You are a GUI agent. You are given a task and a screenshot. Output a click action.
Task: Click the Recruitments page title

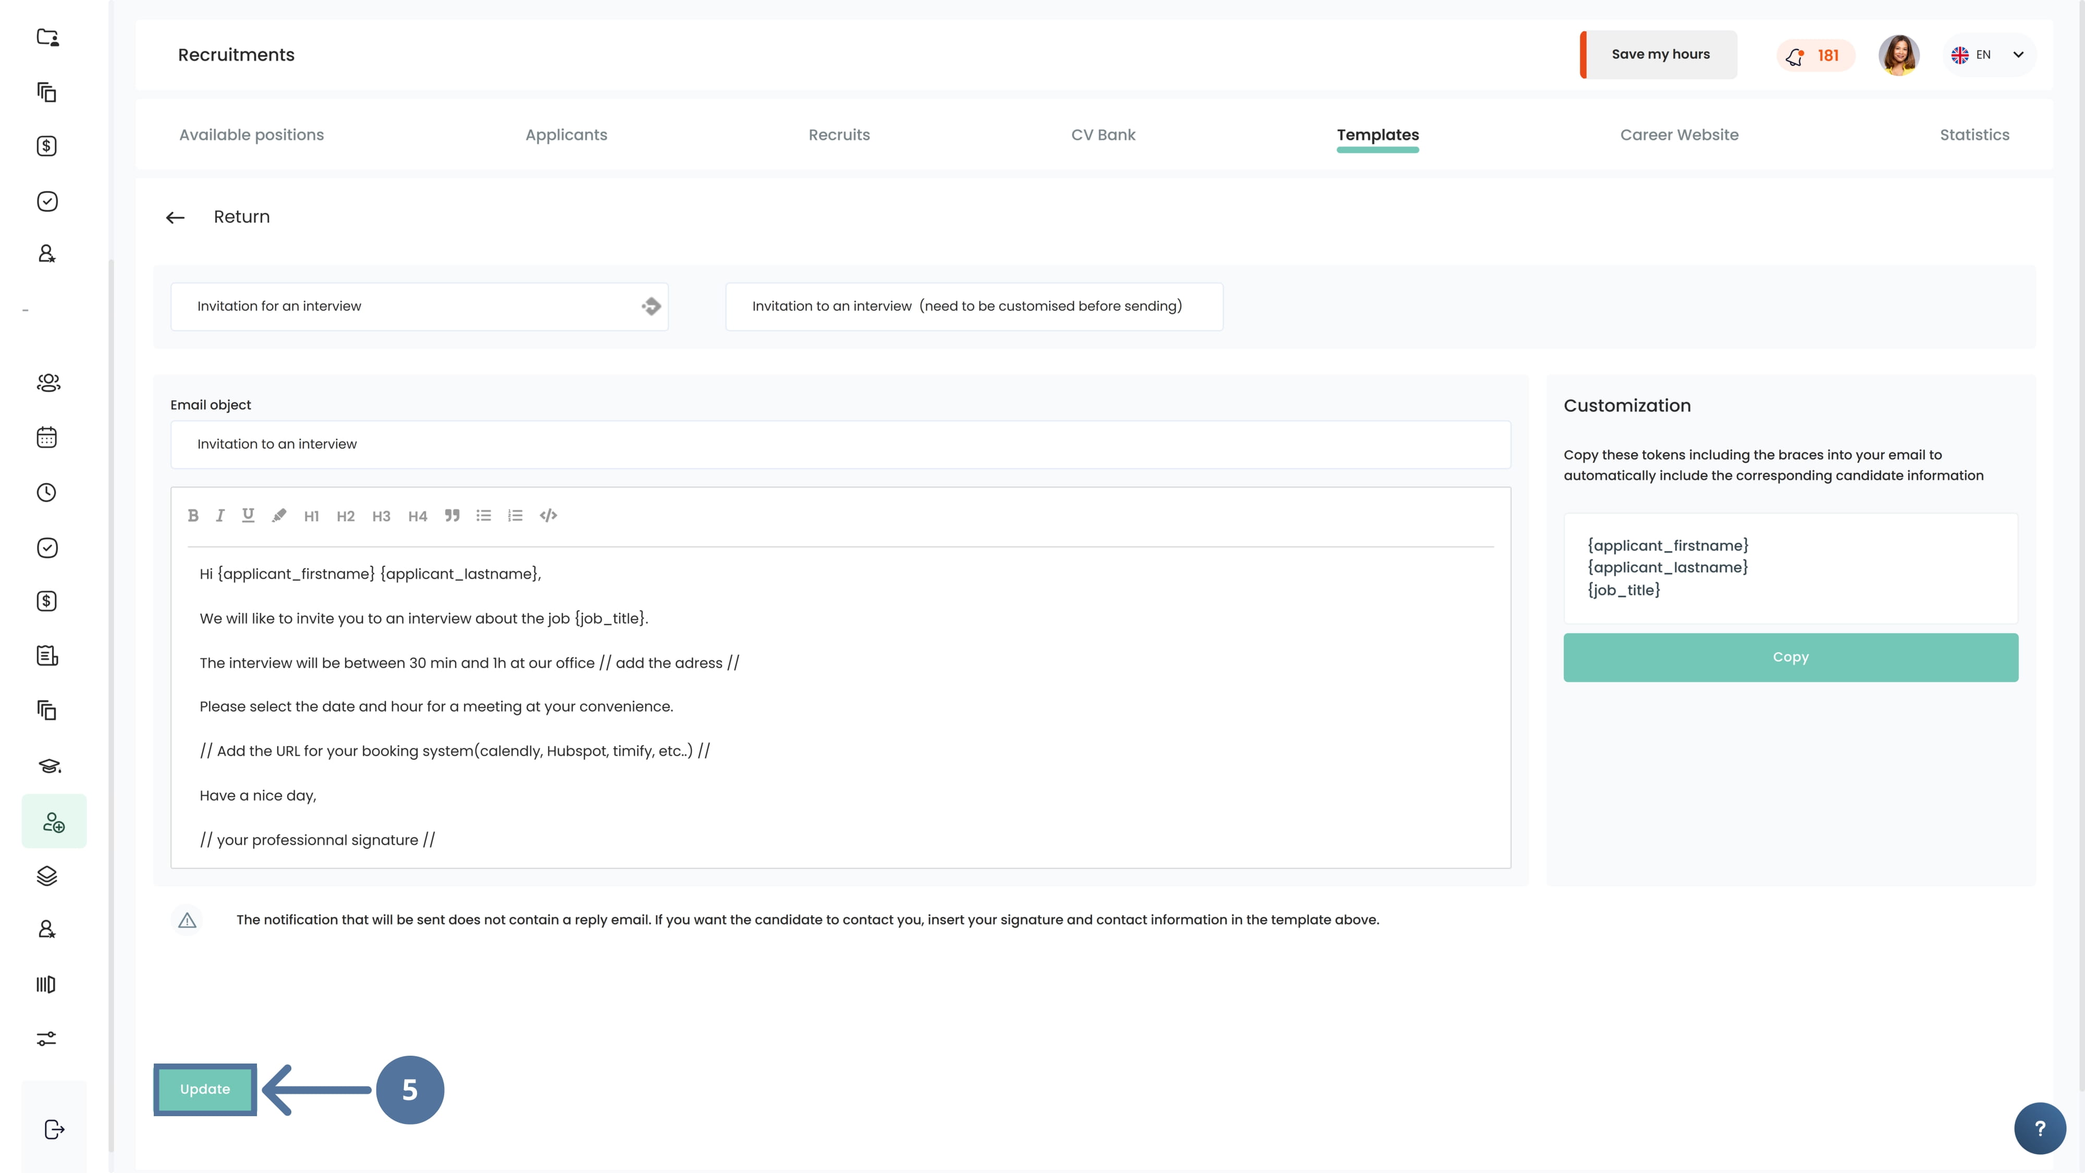(x=236, y=55)
